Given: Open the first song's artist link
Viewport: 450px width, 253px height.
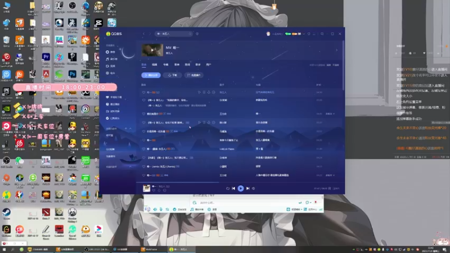Looking at the screenshot, I should tap(223, 92).
